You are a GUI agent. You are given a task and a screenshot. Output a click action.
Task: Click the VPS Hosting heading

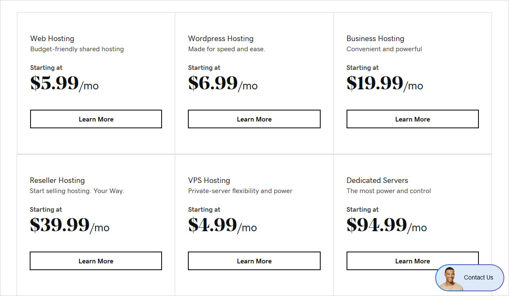[x=209, y=180]
